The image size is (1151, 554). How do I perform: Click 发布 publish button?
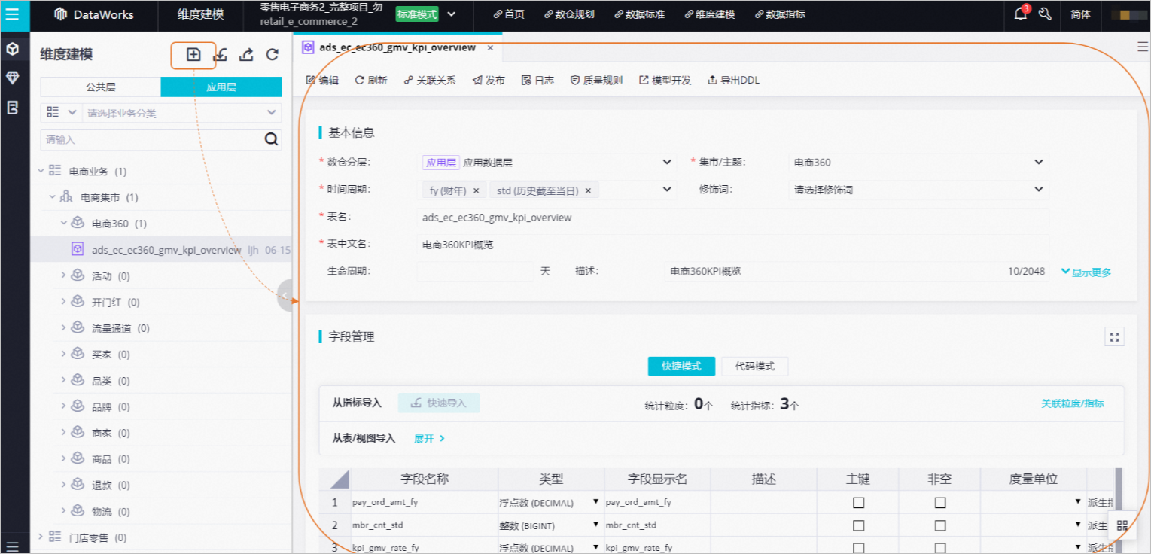489,80
